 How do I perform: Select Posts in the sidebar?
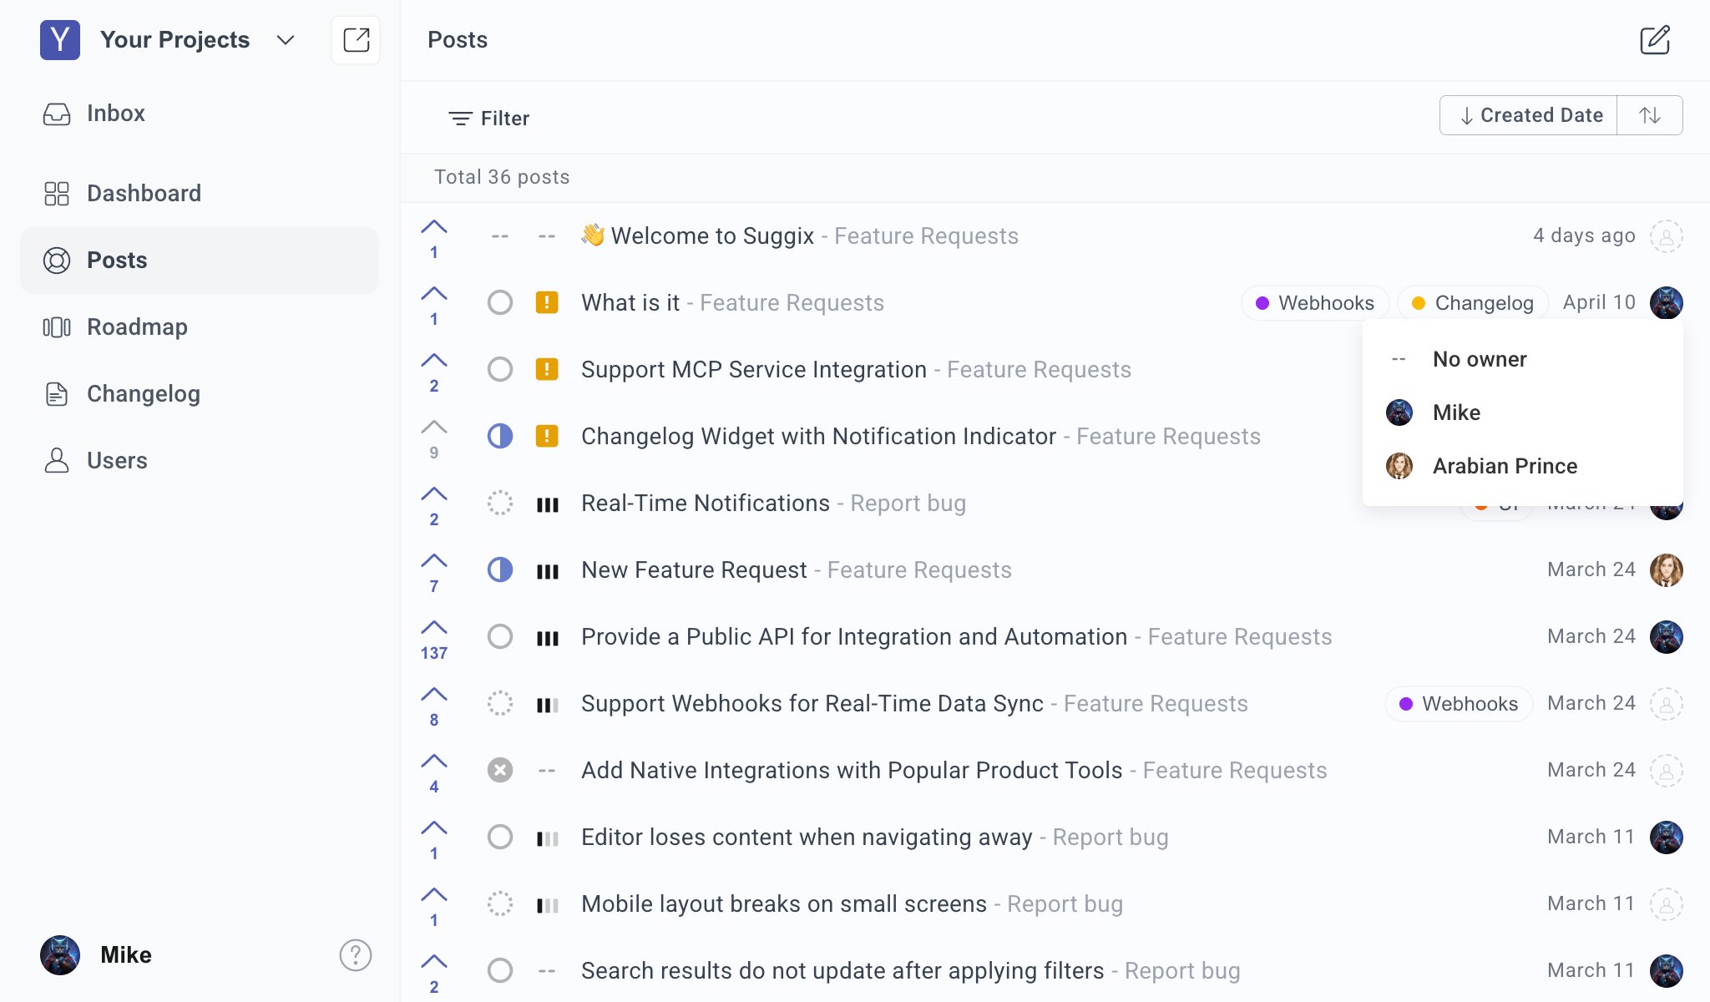[200, 261]
